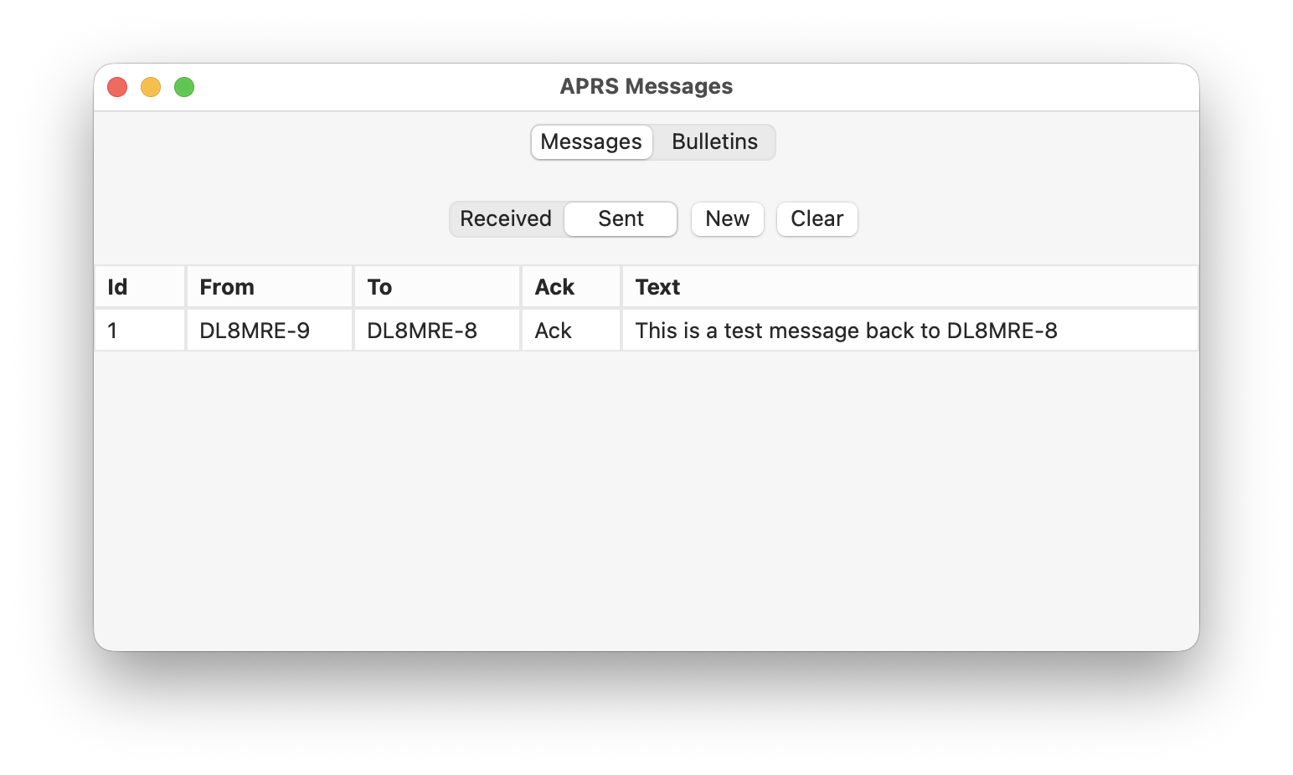Click the DL8MRE-8 recipient cell
The height and width of the screenshot is (775, 1293).
click(x=422, y=331)
